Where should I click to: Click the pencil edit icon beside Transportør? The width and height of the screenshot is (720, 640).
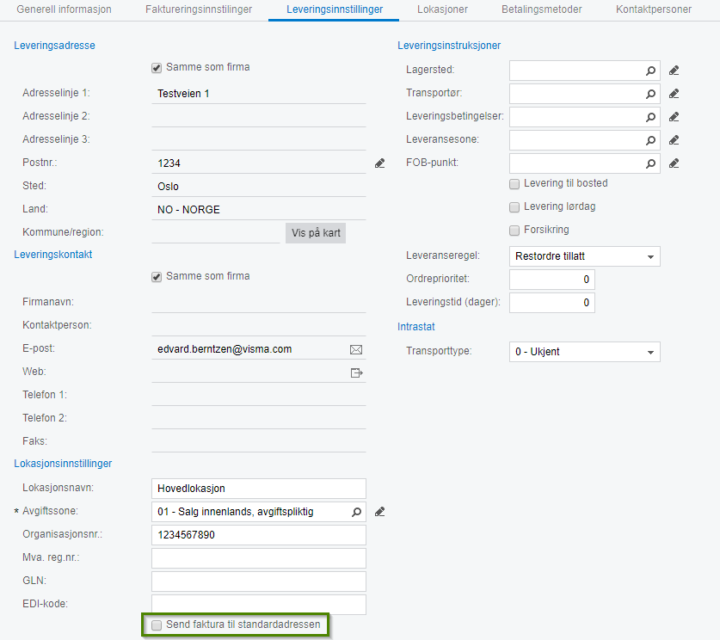click(x=674, y=94)
